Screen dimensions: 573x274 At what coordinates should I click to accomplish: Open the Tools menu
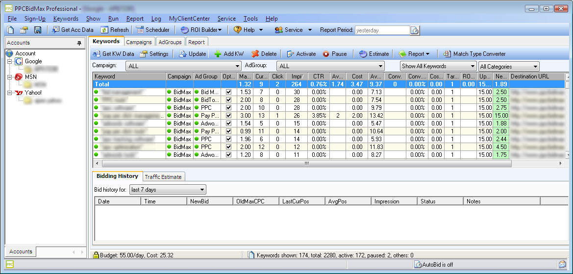250,19
